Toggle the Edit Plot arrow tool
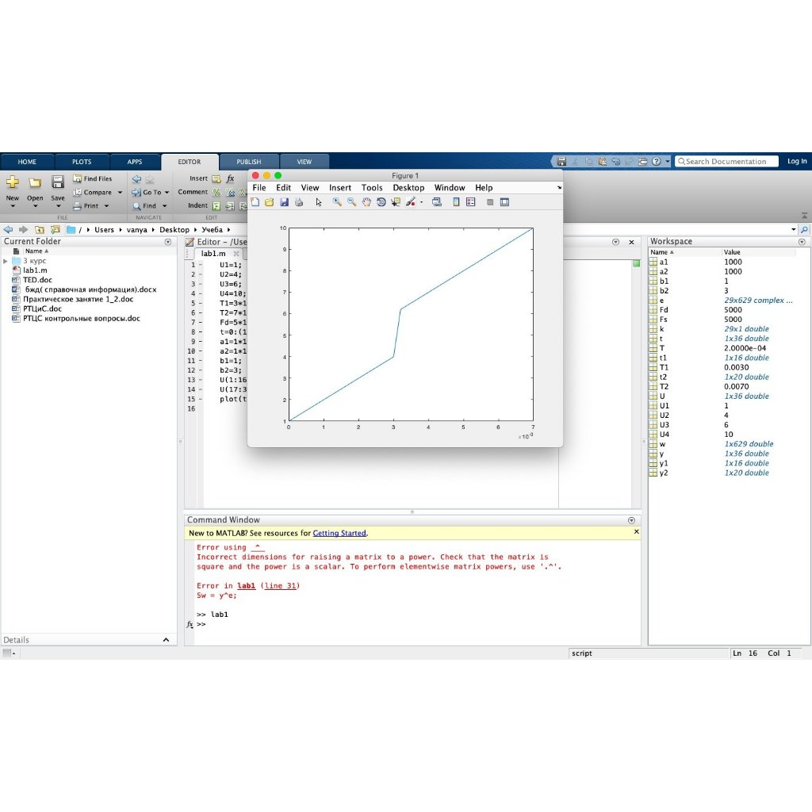Screen dimensions: 812x812 [x=319, y=202]
